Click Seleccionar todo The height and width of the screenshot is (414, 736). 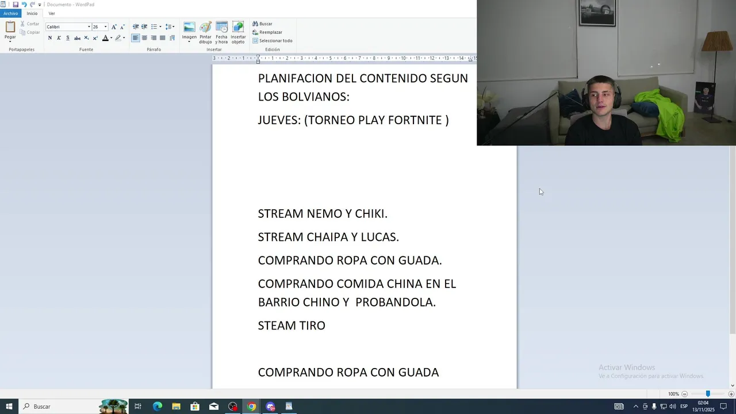pyautogui.click(x=273, y=41)
